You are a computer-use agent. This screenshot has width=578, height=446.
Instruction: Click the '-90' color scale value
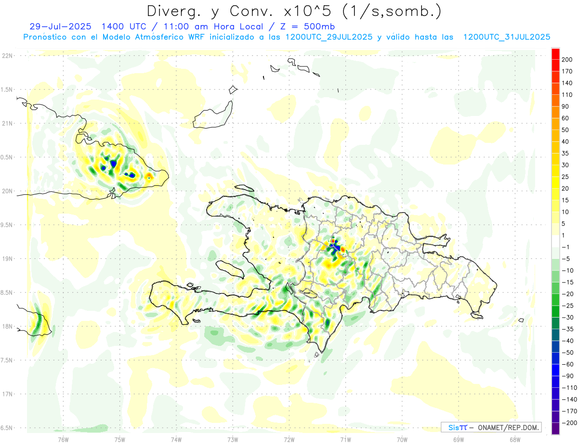(x=567, y=376)
